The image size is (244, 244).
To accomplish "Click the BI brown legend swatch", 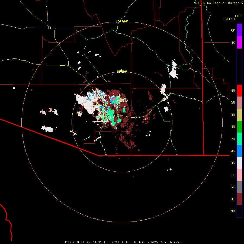I will pos(239,199).
